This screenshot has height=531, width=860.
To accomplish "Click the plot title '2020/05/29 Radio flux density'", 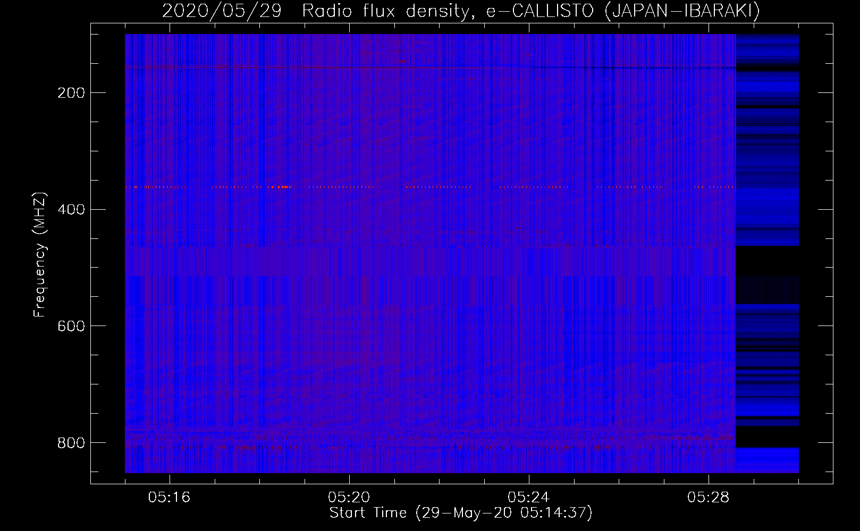I will [461, 11].
